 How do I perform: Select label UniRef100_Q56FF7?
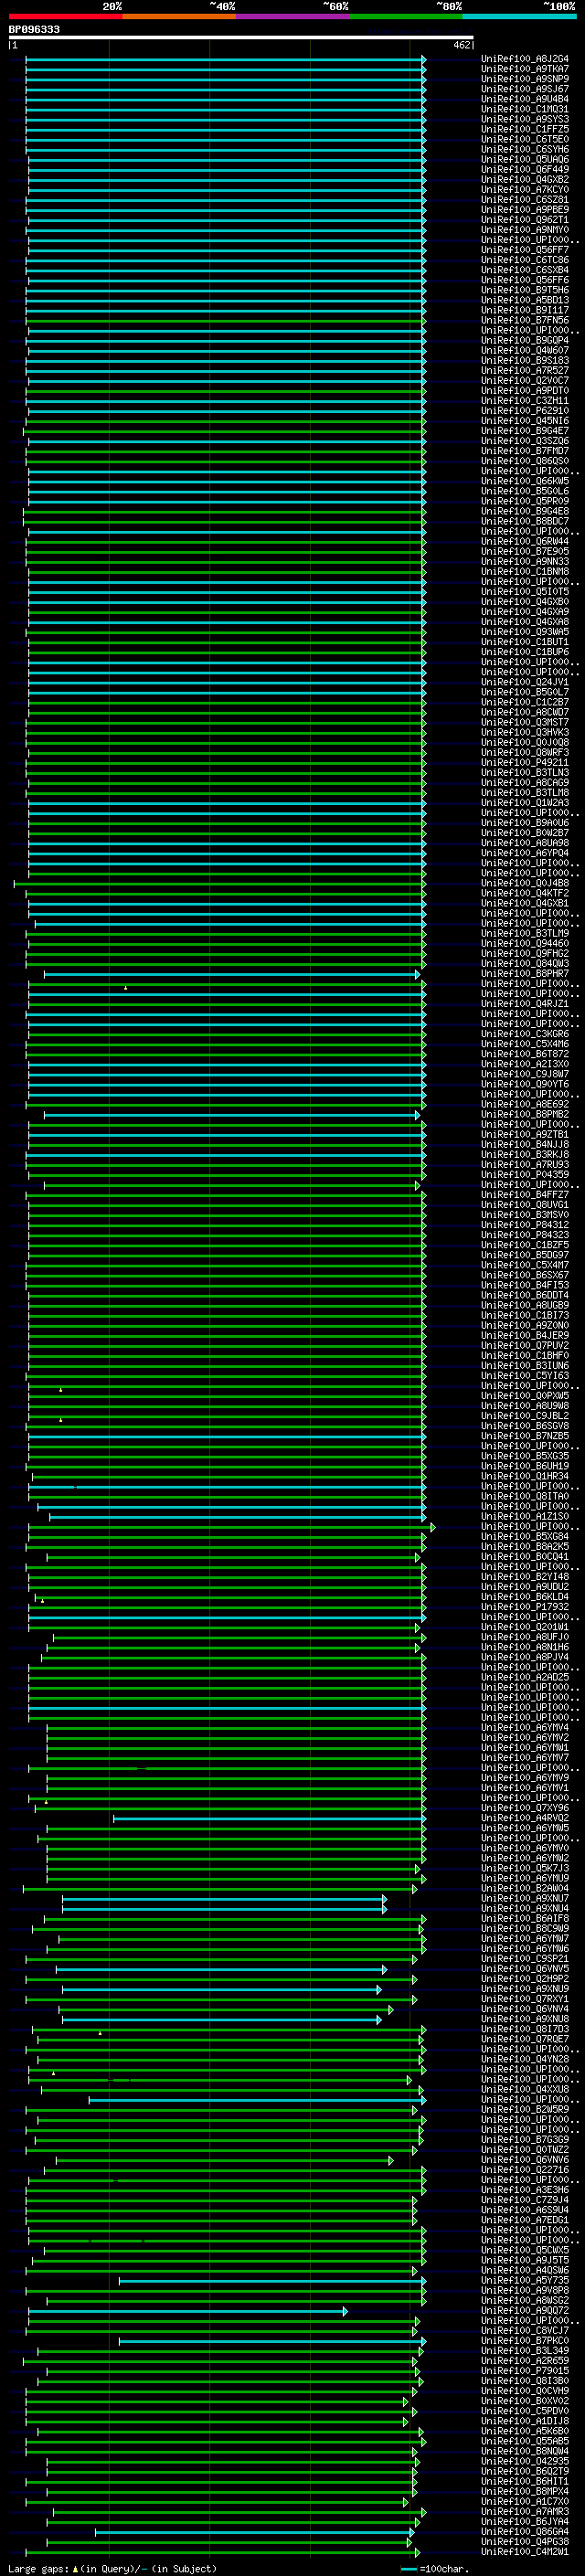(525, 250)
